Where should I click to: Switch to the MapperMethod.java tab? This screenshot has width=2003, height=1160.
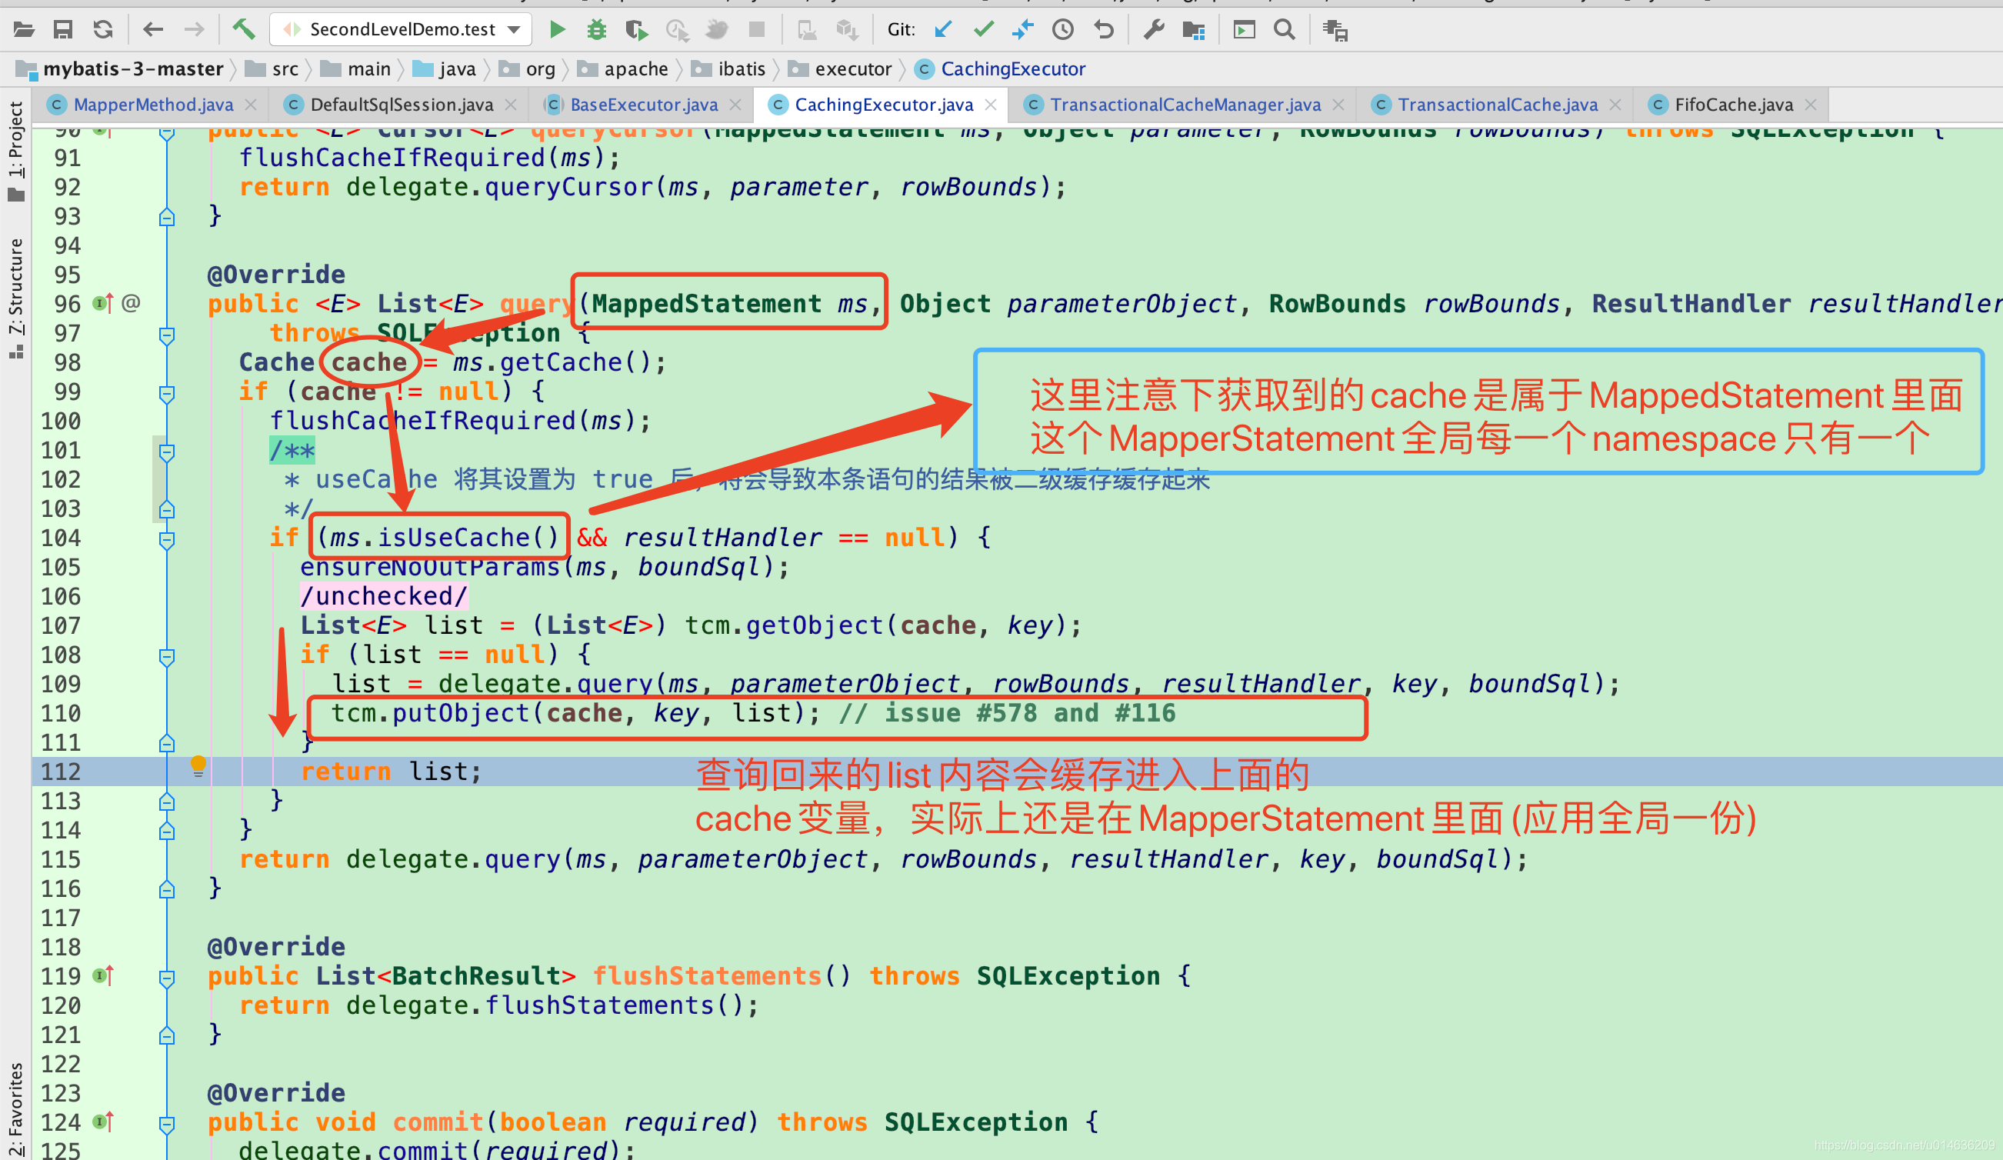coord(152,105)
